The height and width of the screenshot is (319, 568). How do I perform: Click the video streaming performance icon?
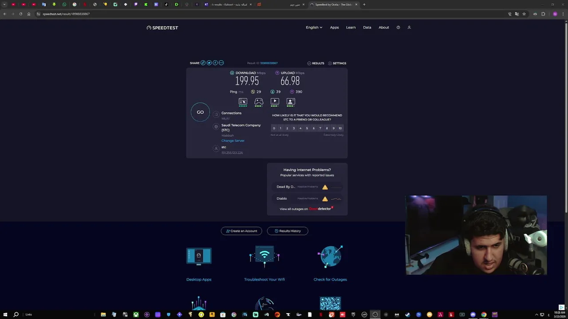click(x=275, y=102)
